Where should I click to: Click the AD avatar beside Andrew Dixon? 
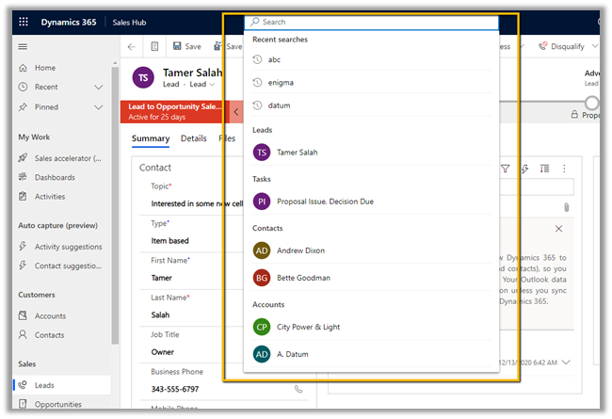click(262, 250)
